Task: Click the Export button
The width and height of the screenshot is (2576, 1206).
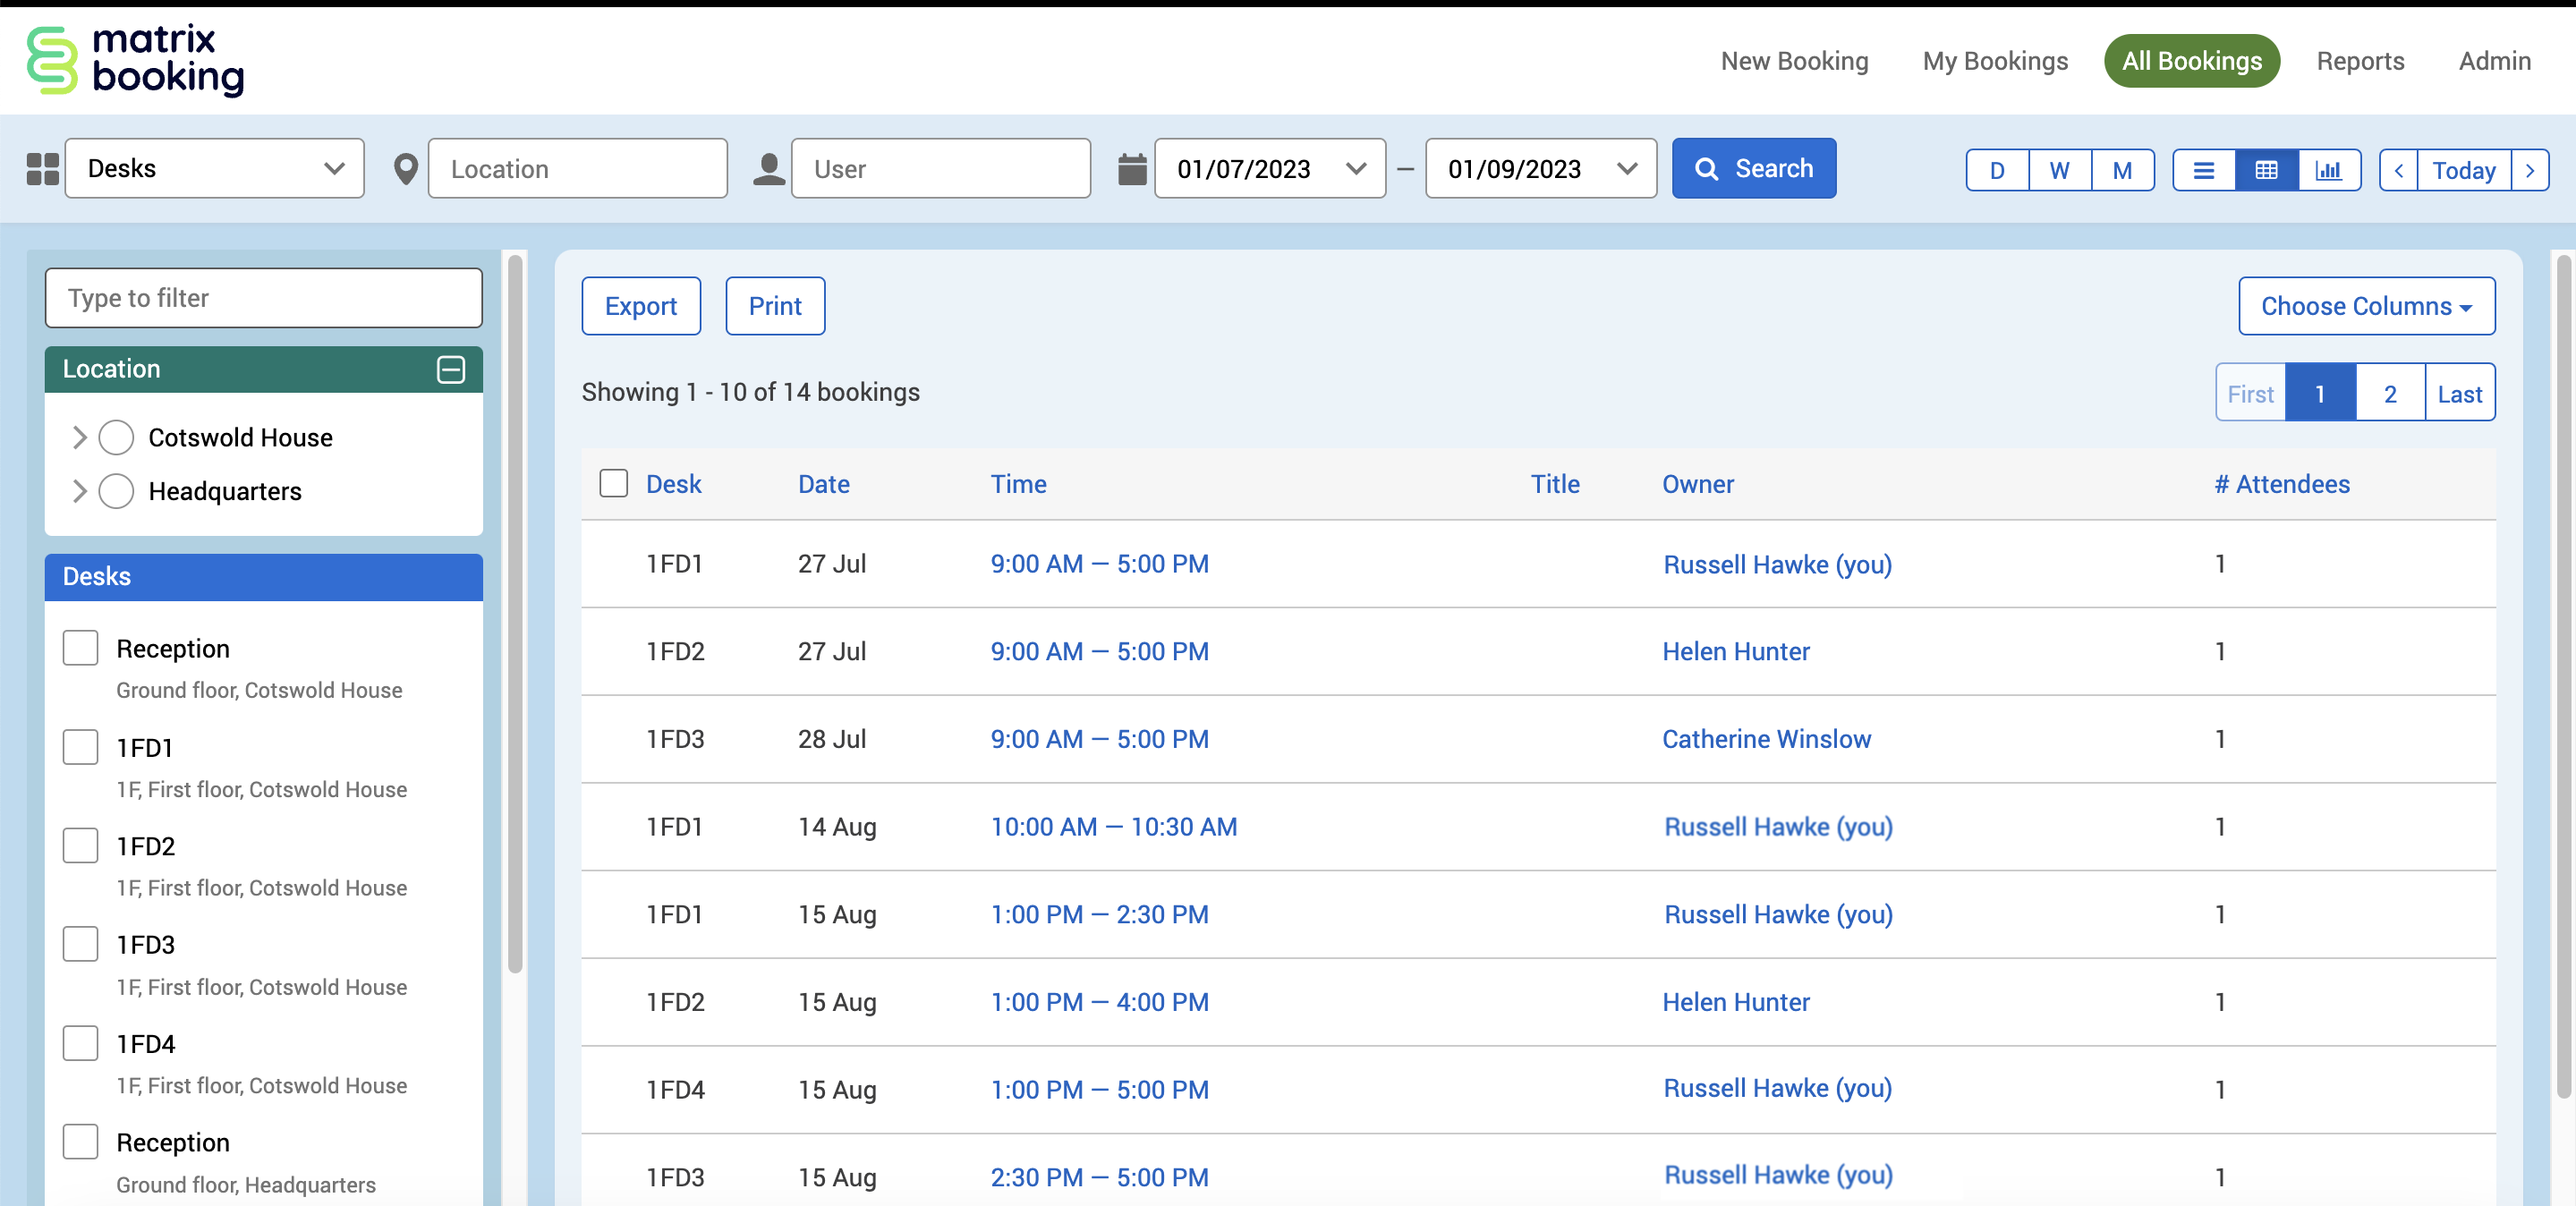Action: coord(640,306)
